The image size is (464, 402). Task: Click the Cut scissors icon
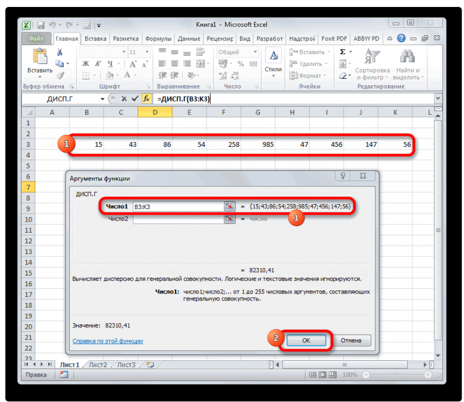(x=60, y=52)
